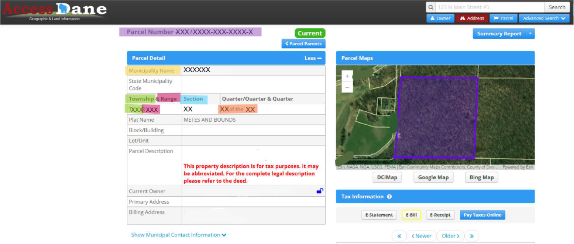Screen dimensions: 574x244
Task: Click the METES AND BOUNDS plat name value
Action: [210, 120]
